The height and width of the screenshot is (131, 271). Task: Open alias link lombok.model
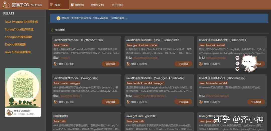[216, 58]
